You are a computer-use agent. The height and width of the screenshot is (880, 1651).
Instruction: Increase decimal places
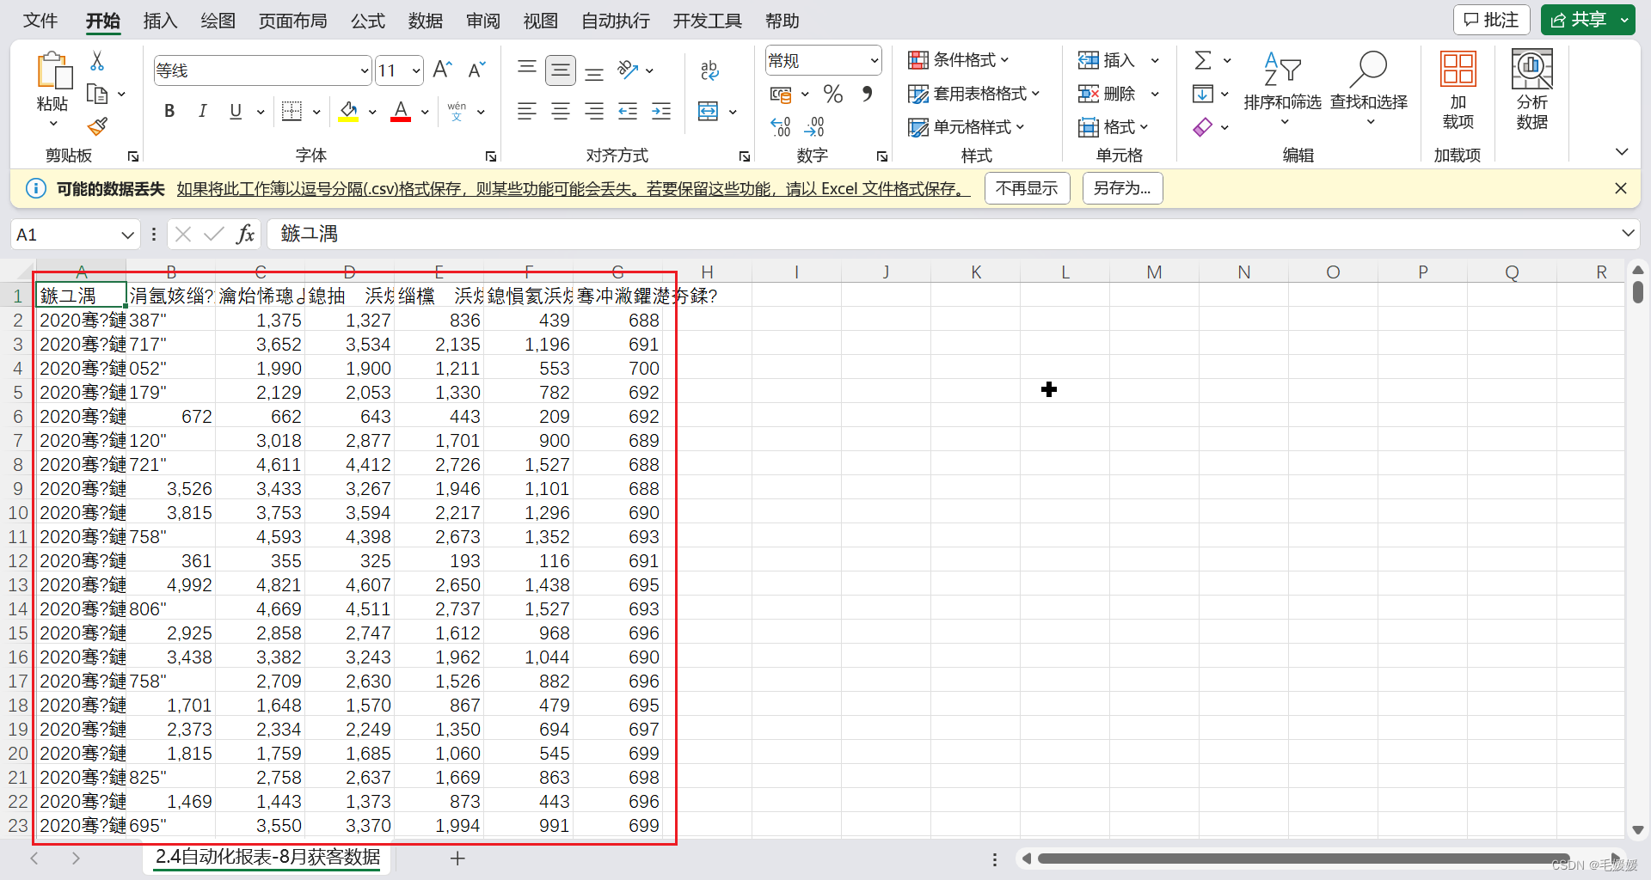[x=781, y=127]
